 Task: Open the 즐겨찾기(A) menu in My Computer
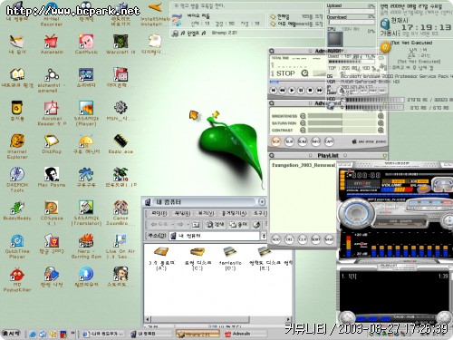pos(234,213)
